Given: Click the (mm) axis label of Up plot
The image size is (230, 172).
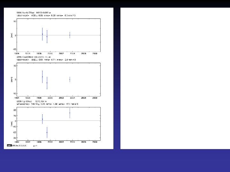Looking at the screenshot, I should click(12, 124).
